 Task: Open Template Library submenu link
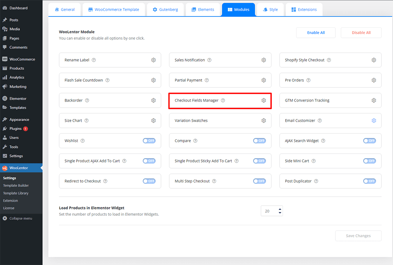(x=16, y=193)
